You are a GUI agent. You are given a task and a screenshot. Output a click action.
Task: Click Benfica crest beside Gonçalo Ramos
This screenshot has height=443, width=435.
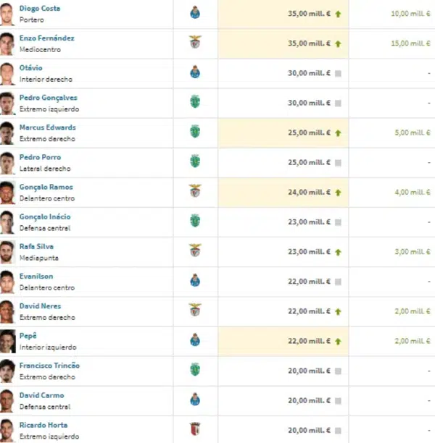pos(194,191)
